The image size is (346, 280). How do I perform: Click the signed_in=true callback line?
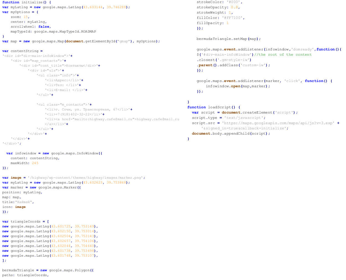pos(245,129)
